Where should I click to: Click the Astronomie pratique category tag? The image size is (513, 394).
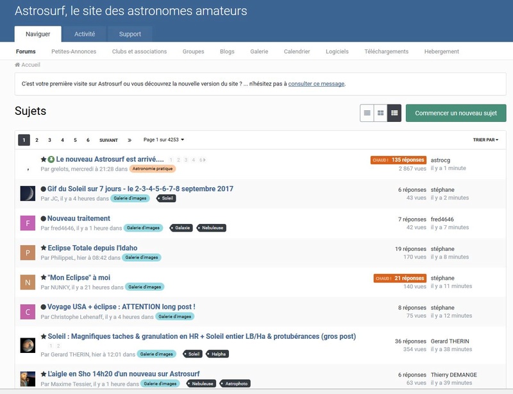pyautogui.click(x=153, y=169)
